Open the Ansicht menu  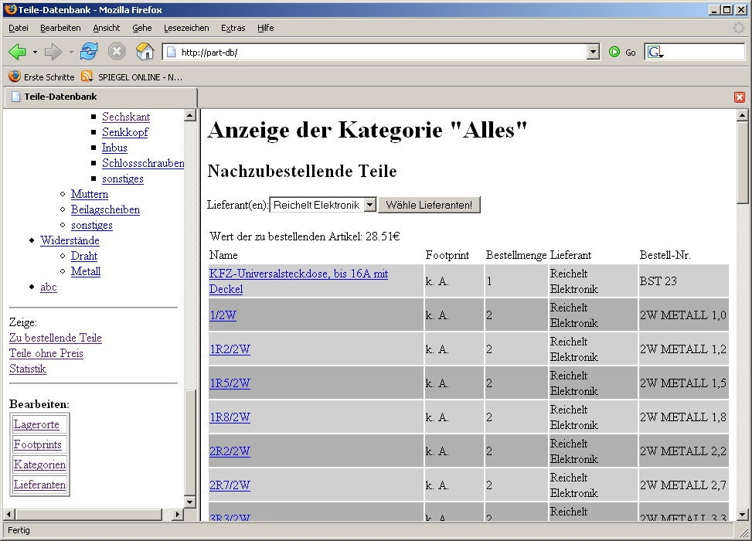107,28
